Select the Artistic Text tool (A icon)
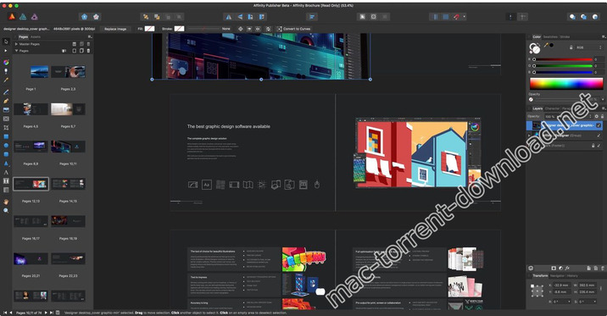The height and width of the screenshot is (316, 607). pos(6,172)
